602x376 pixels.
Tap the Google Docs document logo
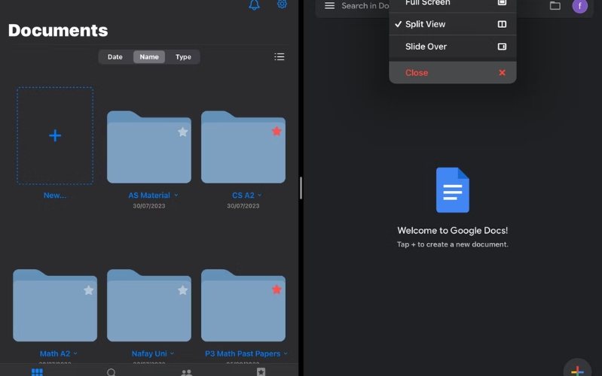coord(453,190)
